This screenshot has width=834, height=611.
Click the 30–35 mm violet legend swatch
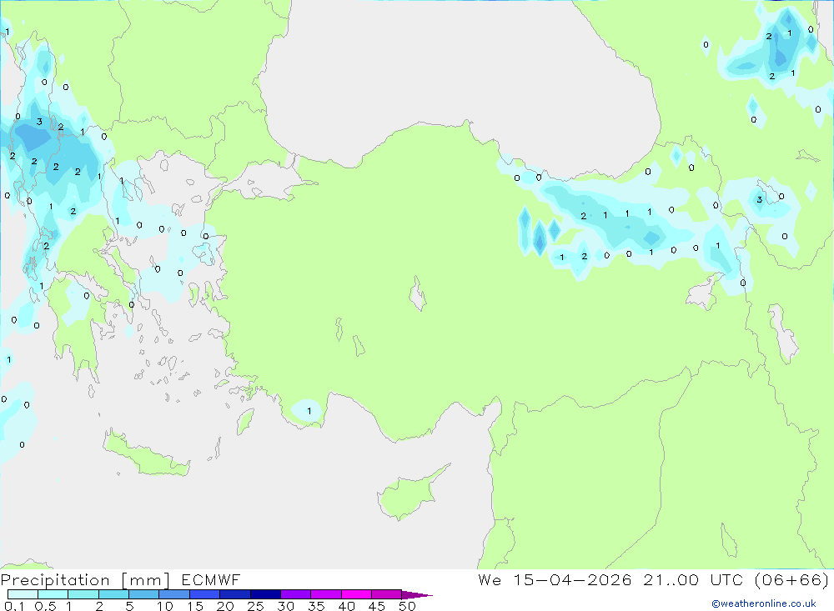(295, 594)
